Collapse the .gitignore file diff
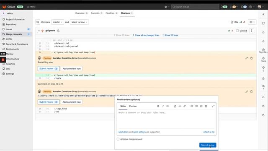 pyautogui.click(x=39, y=31)
